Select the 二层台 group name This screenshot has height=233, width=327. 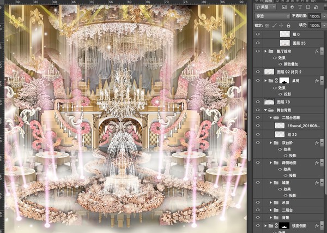pyautogui.click(x=287, y=210)
